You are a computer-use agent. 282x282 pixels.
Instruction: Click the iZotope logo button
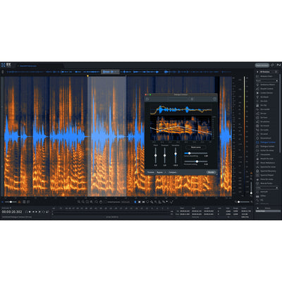[x=278, y=65]
